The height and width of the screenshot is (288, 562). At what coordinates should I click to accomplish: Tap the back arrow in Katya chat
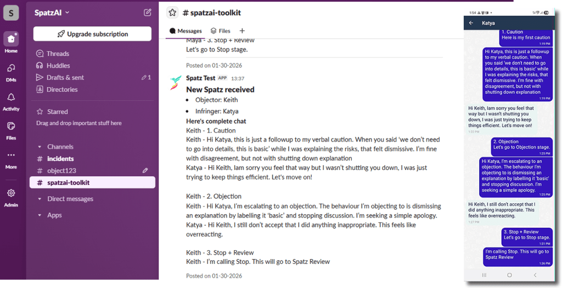471,23
